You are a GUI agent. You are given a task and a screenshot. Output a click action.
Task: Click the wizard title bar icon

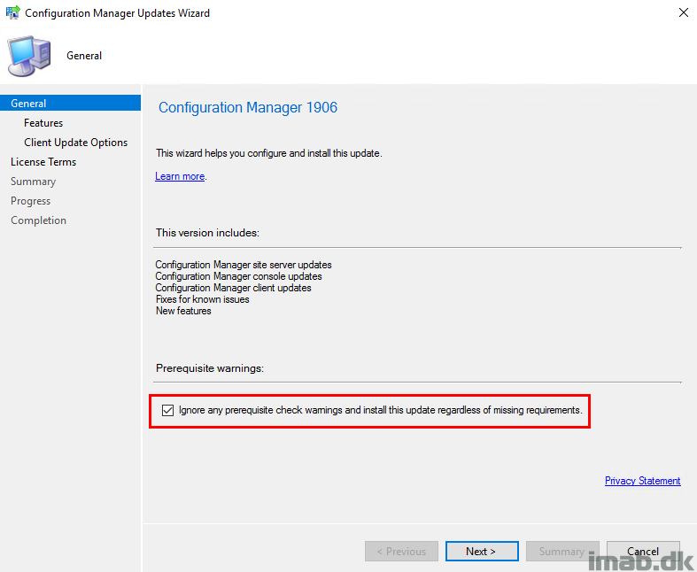pyautogui.click(x=13, y=12)
